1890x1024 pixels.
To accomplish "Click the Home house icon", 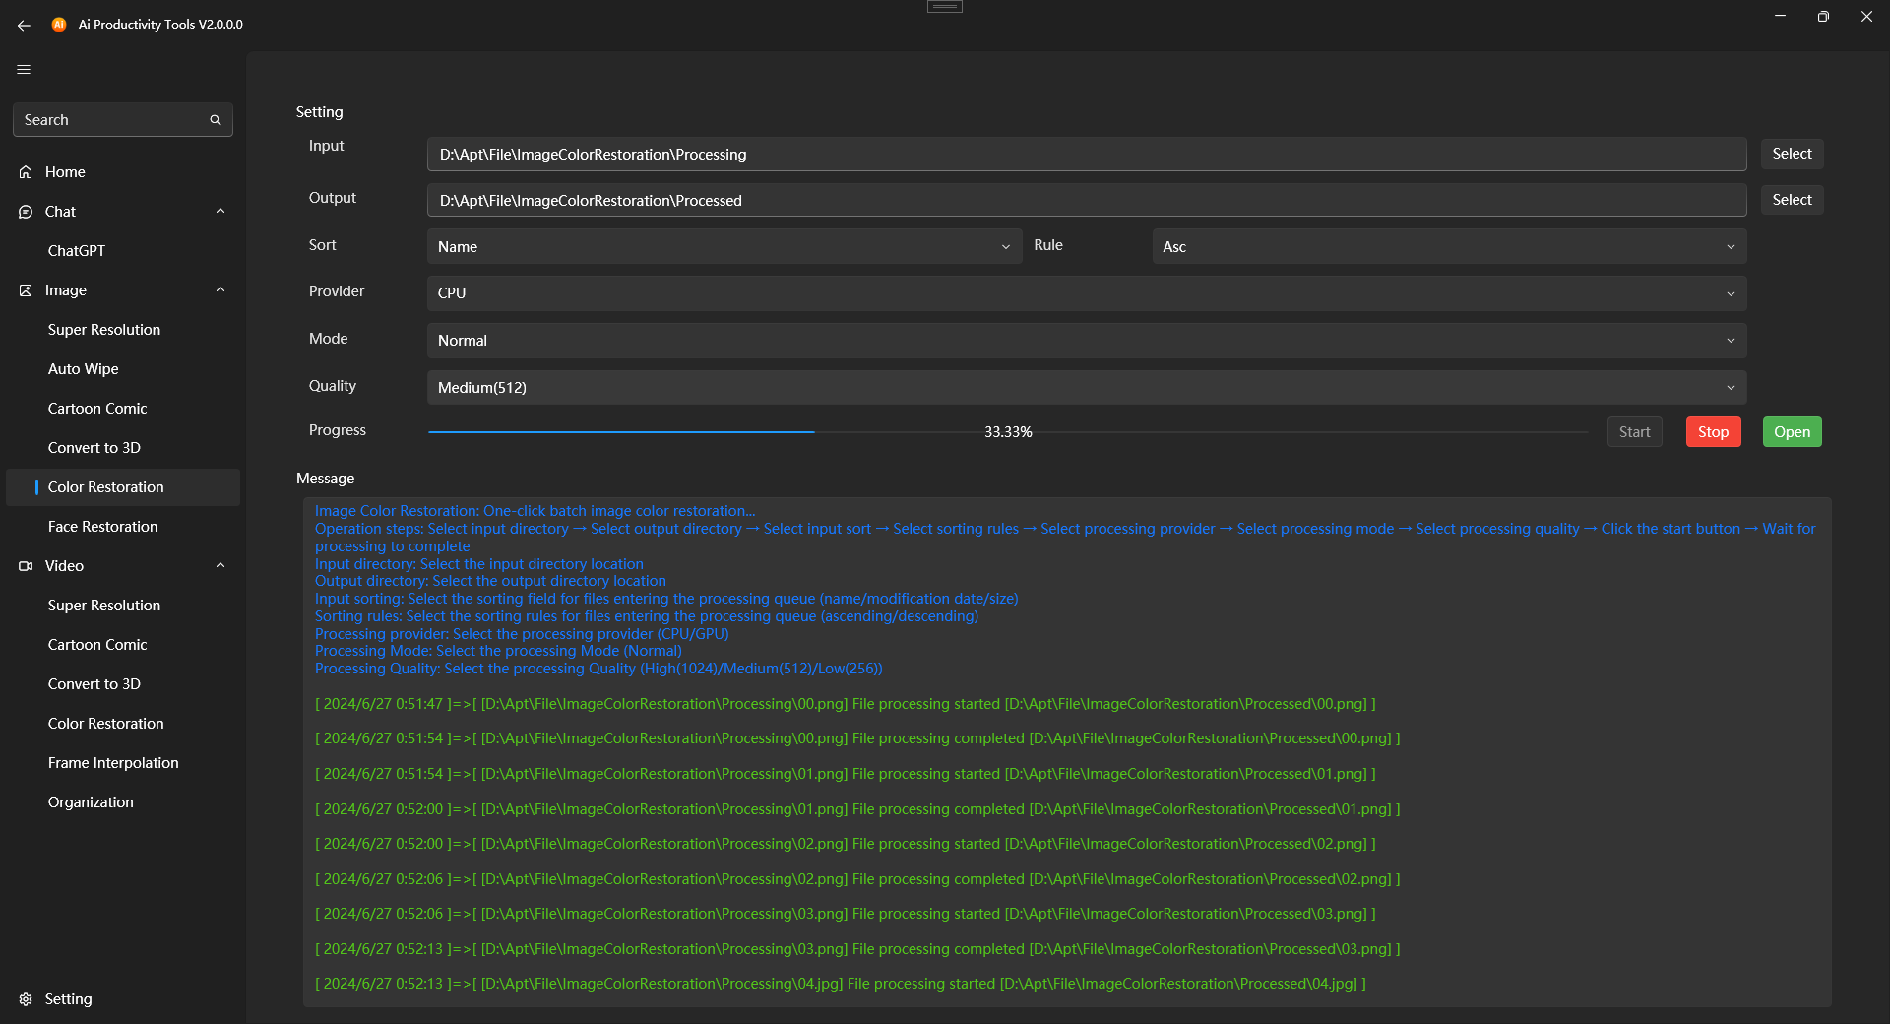I will [x=26, y=172].
